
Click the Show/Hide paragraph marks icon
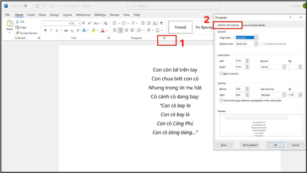tap(161, 23)
